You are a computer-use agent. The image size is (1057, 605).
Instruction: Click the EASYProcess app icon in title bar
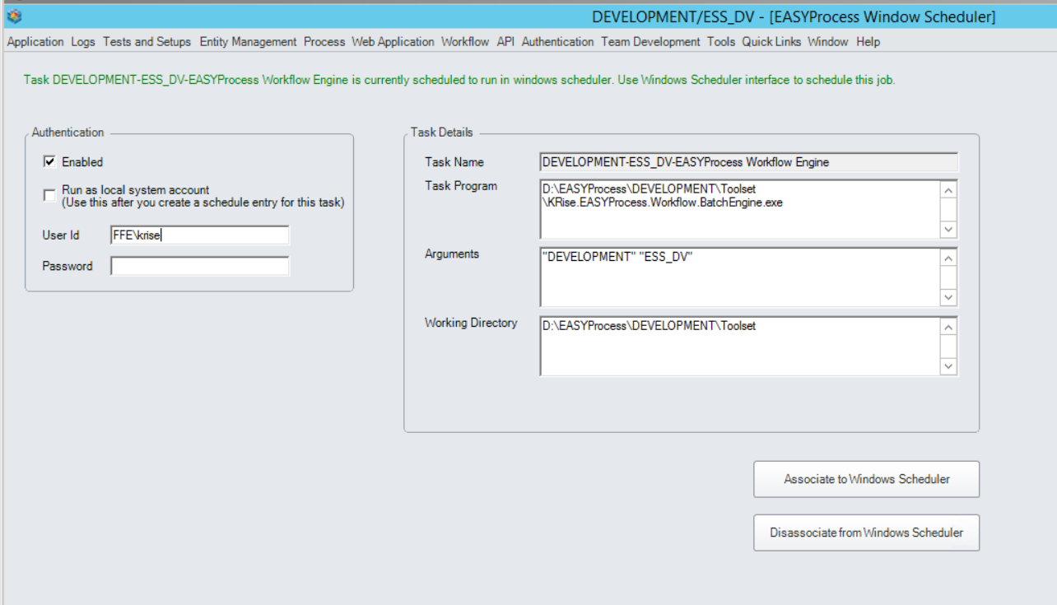pyautogui.click(x=14, y=16)
